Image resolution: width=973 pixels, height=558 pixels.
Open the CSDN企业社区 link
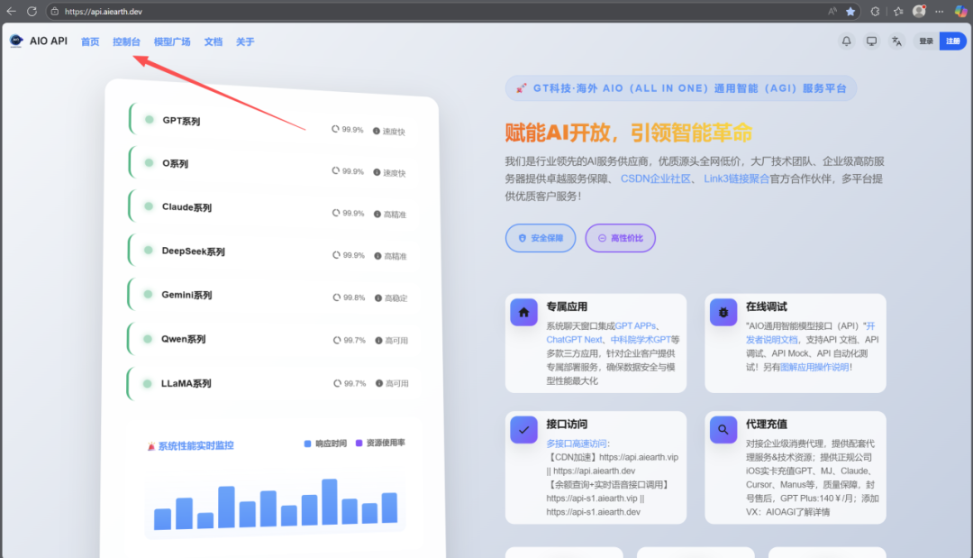655,178
